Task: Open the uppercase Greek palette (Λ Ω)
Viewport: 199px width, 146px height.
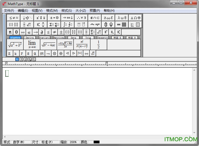Action: (135, 18)
